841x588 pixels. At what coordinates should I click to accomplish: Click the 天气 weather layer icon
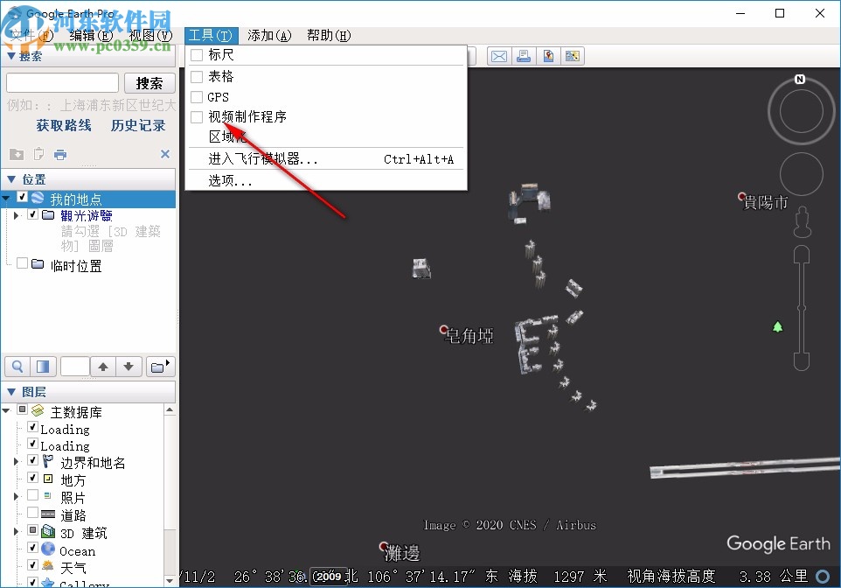[48, 566]
